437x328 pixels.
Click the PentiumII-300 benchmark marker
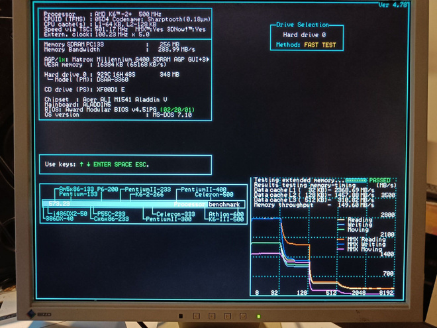click(169, 219)
